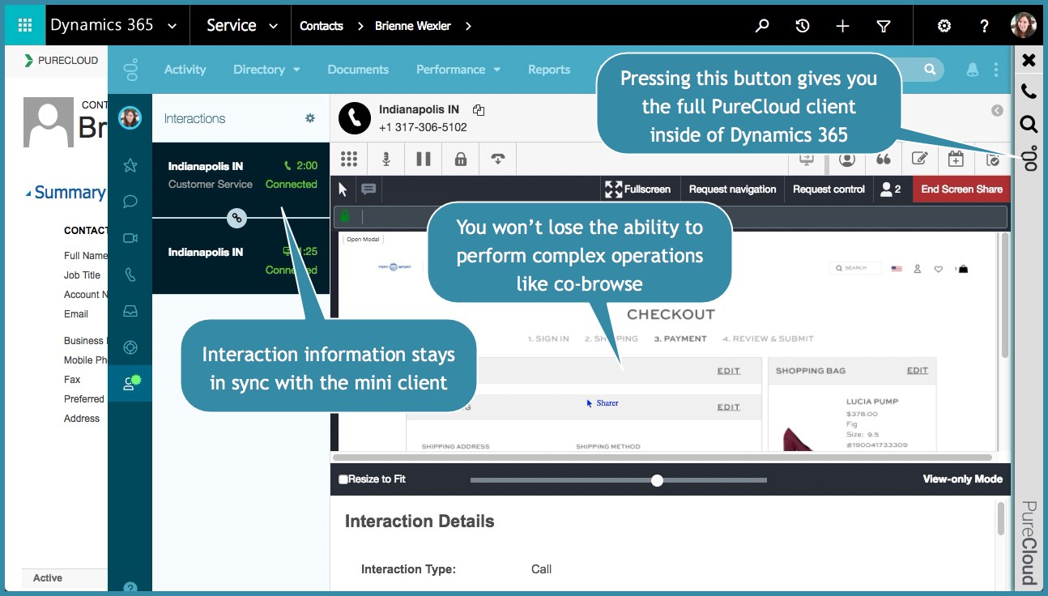1048x596 pixels.
Task: Open the Performance menu
Action: (458, 70)
